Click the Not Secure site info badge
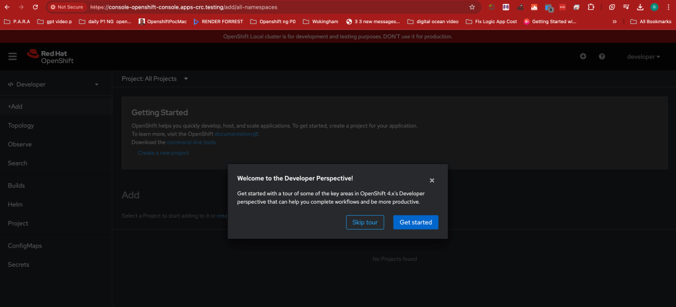Screen dimensions: 676x307 [66, 7]
